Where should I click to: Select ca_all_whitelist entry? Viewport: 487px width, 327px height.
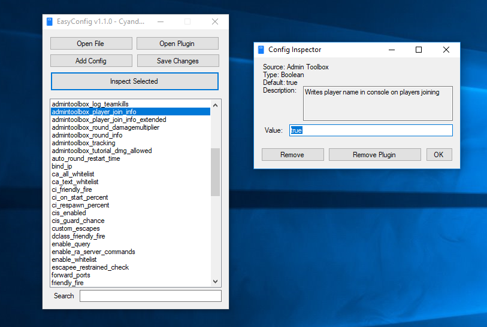[x=131, y=174]
